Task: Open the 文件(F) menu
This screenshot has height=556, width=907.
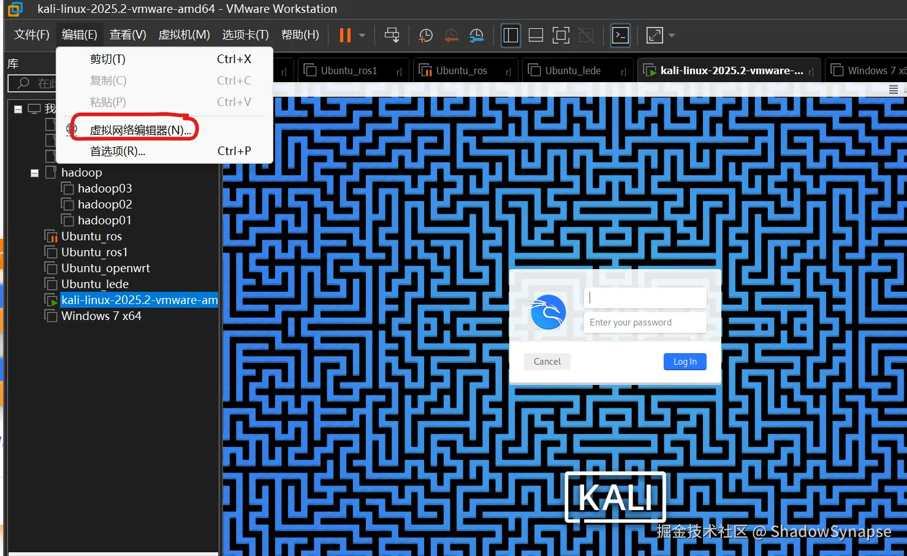Action: coord(32,34)
